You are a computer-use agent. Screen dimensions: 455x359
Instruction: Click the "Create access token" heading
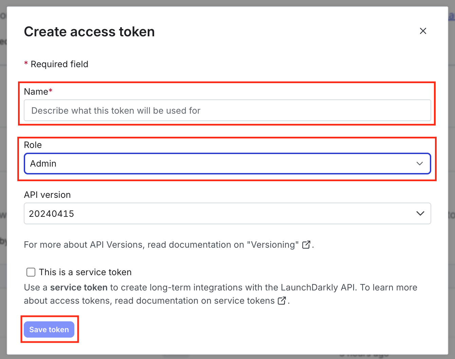[x=89, y=32]
